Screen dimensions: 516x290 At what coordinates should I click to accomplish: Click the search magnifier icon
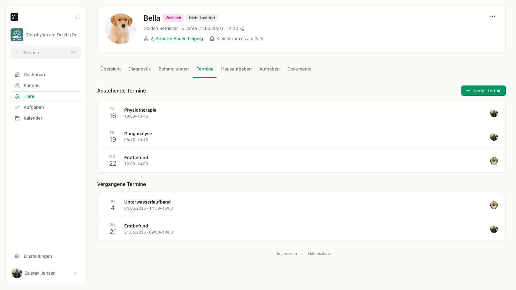(17, 53)
